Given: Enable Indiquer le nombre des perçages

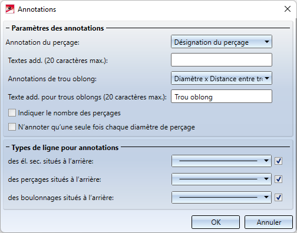Looking at the screenshot, I should (x=12, y=113).
